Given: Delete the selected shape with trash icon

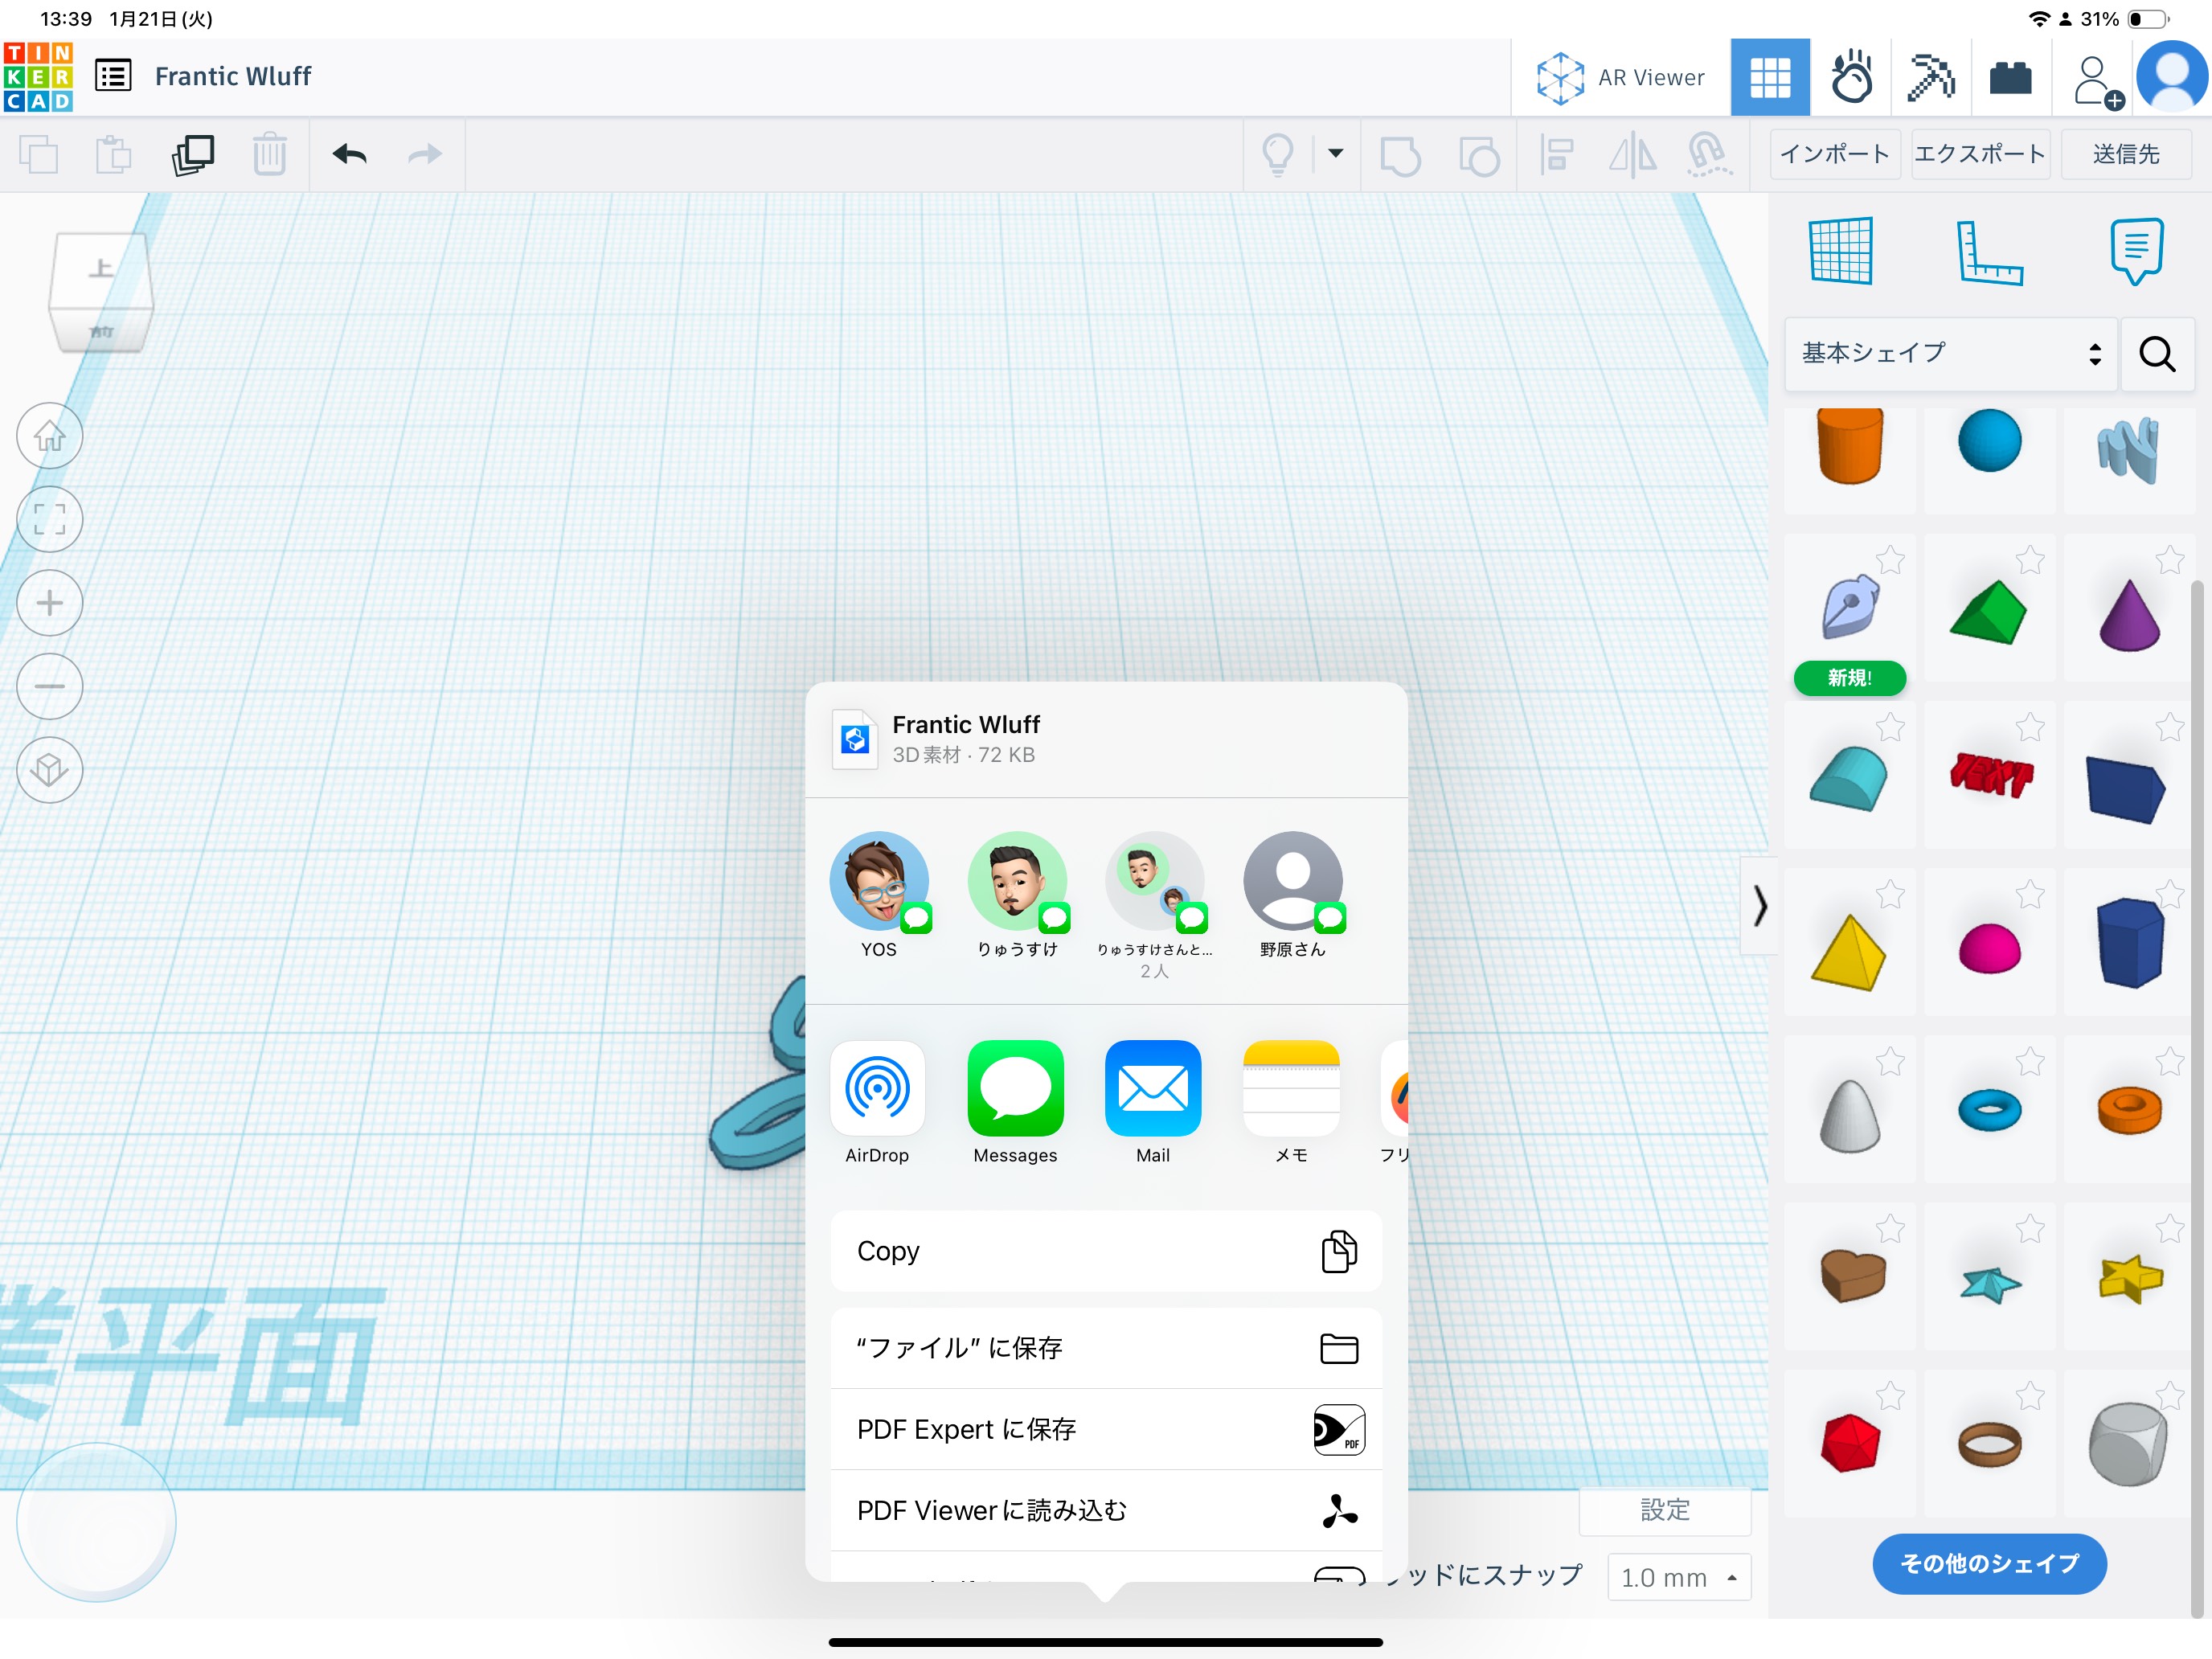Looking at the screenshot, I should pyautogui.click(x=269, y=154).
